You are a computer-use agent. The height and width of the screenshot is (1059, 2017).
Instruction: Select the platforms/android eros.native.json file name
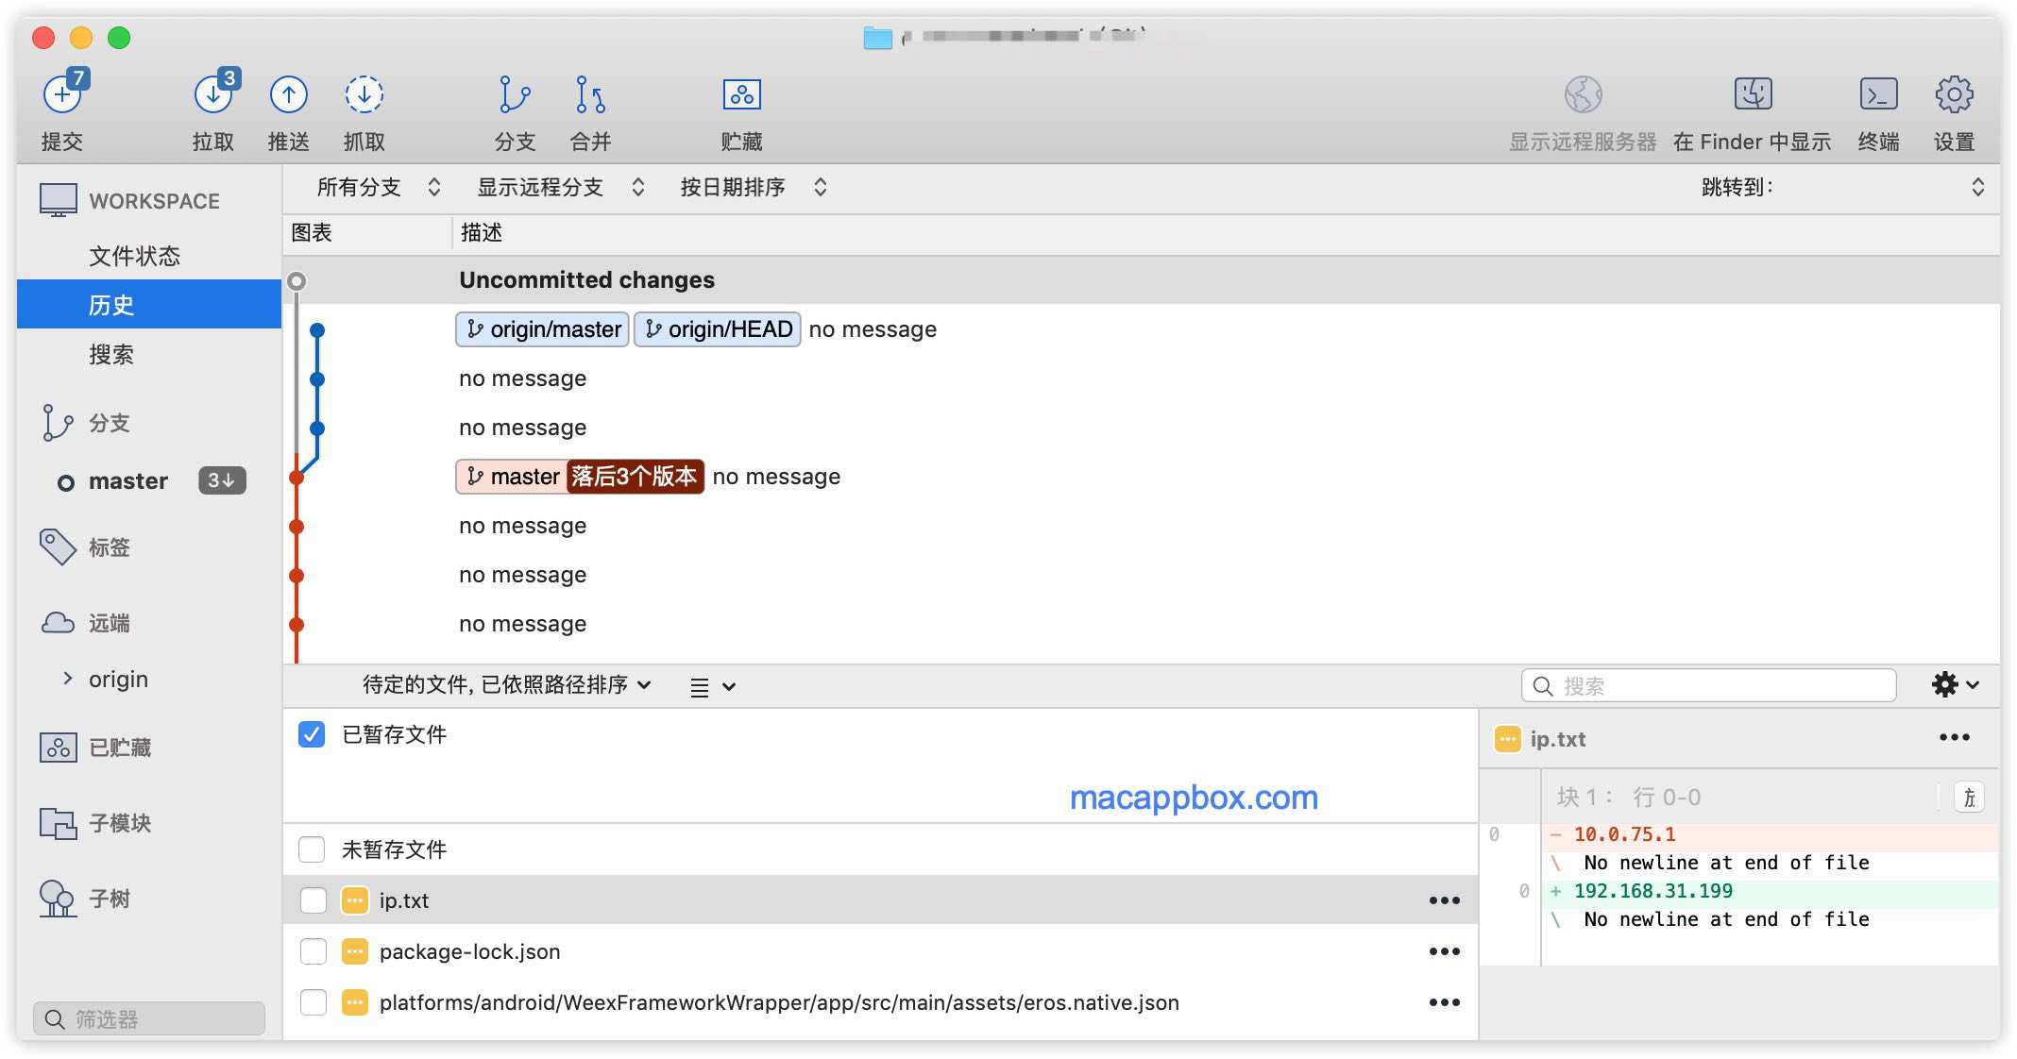pos(779,1002)
